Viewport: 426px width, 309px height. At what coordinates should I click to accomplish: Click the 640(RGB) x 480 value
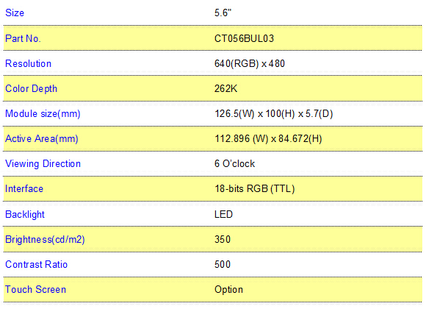tap(250, 64)
